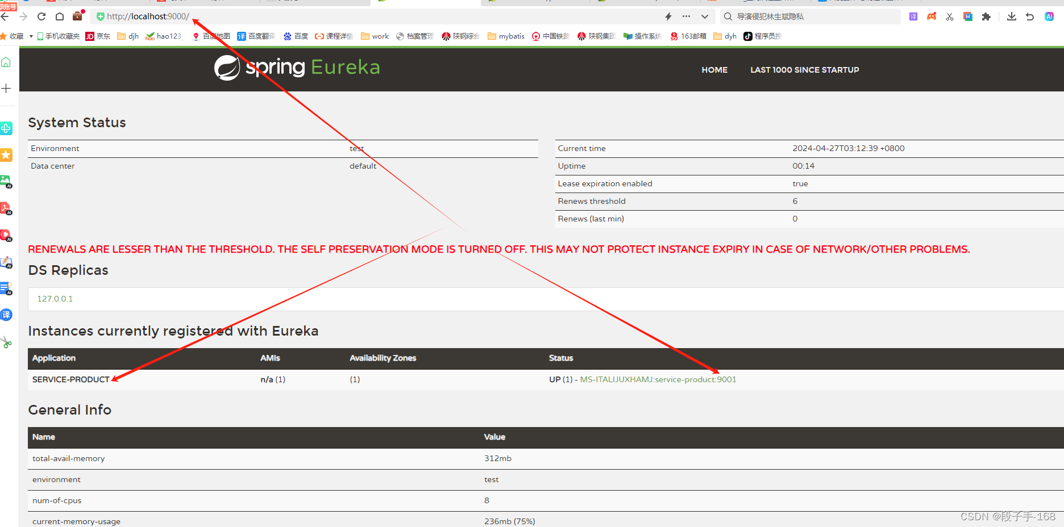Click the sidebar plus add icon
The image size is (1064, 527).
6,88
